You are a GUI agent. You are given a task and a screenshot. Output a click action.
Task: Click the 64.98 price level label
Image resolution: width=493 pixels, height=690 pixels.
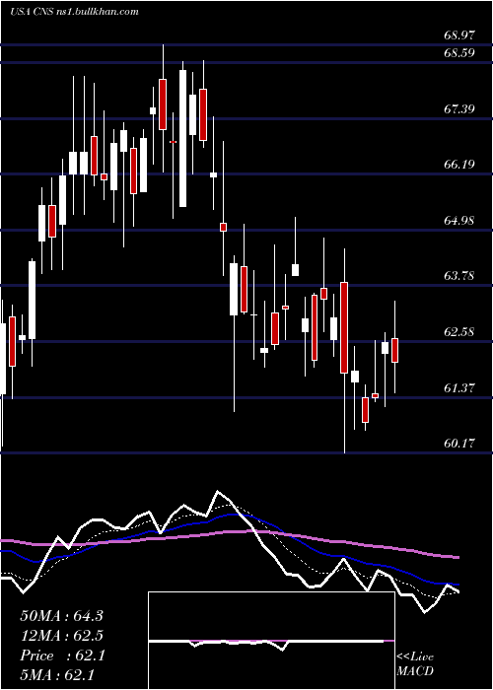[x=459, y=221]
